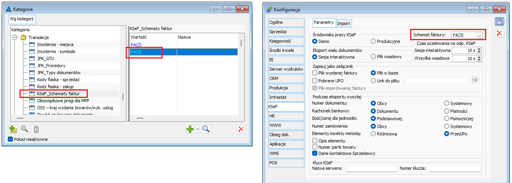This screenshot has width=512, height=183.
Task: Open CRM configuration section
Action: (285, 78)
